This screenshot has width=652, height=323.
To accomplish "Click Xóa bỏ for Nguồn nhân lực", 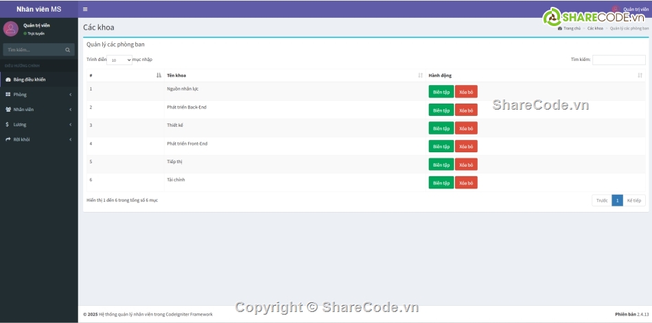I will [466, 92].
